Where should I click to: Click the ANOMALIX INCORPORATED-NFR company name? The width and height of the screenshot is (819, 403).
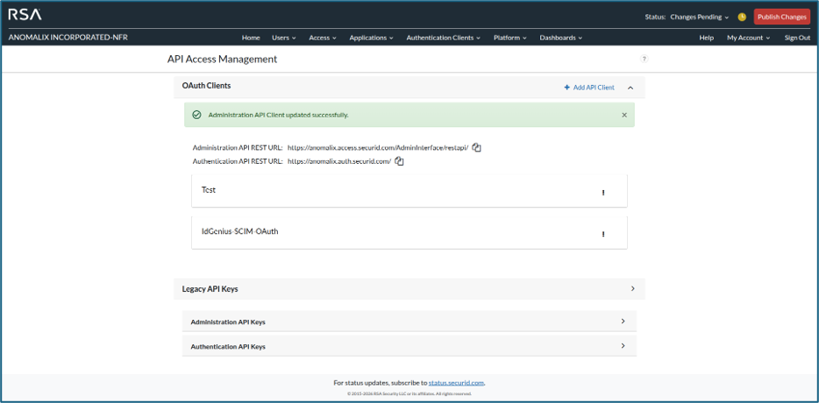[x=68, y=38]
